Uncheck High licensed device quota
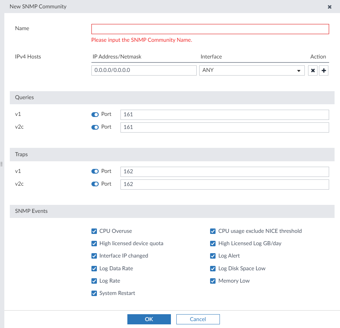The height and width of the screenshot is (328, 340). coord(94,243)
